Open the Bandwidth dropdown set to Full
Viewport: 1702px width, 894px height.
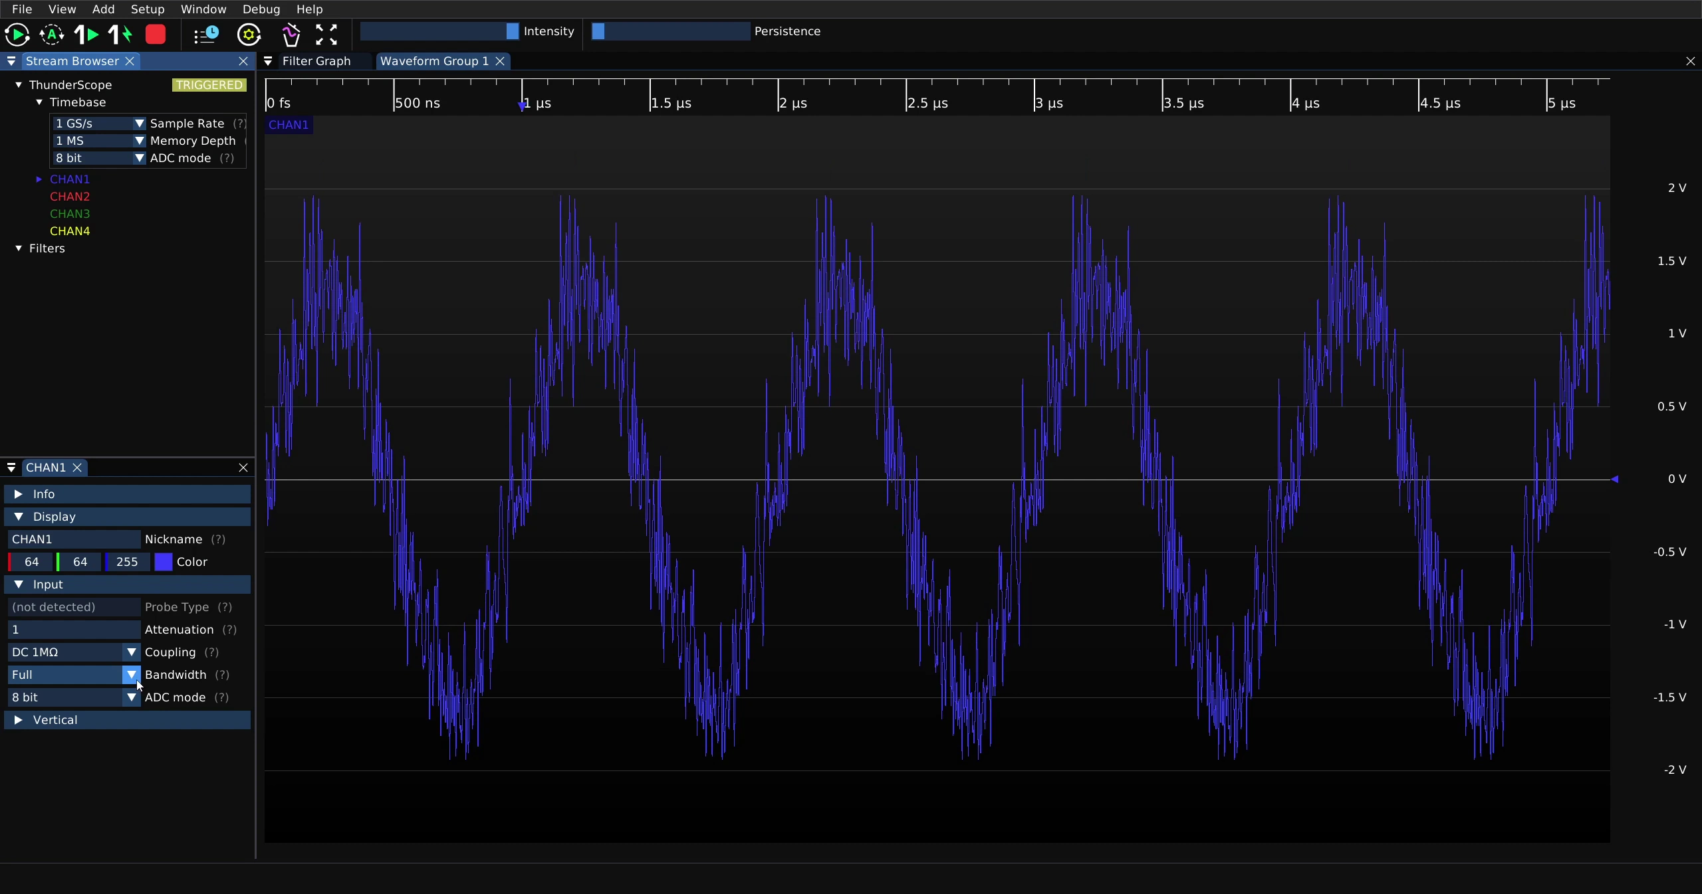[x=74, y=675]
